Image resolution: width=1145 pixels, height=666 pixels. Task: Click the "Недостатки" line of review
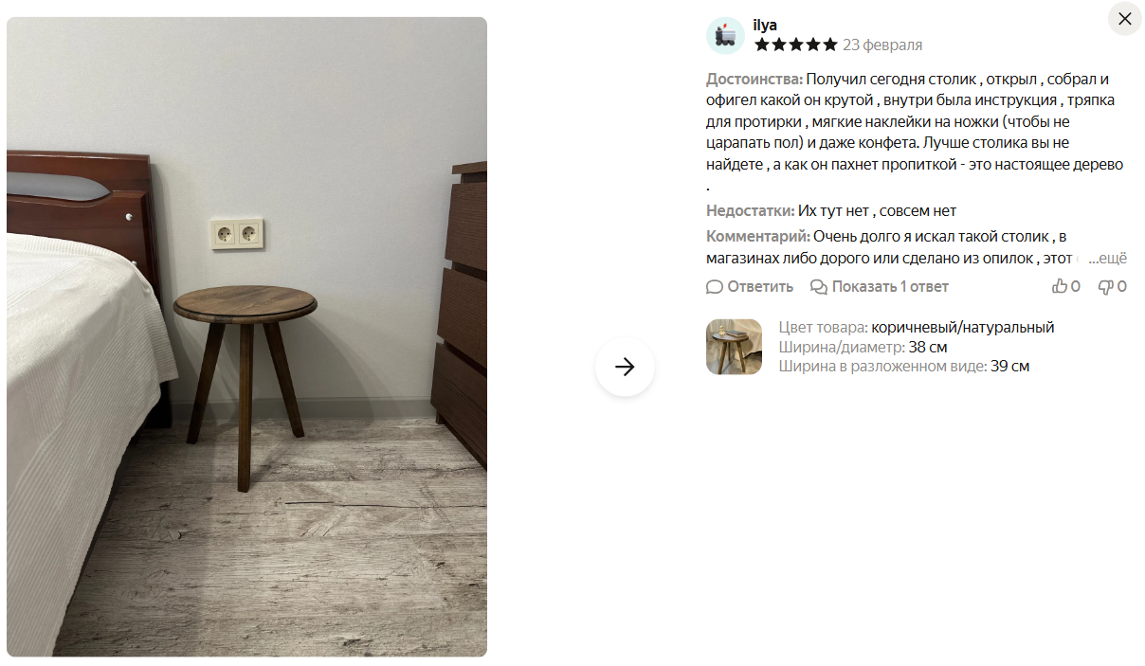(831, 210)
